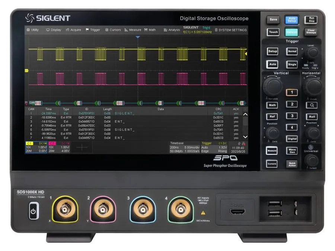Select Normal trigger mode

click(292, 51)
